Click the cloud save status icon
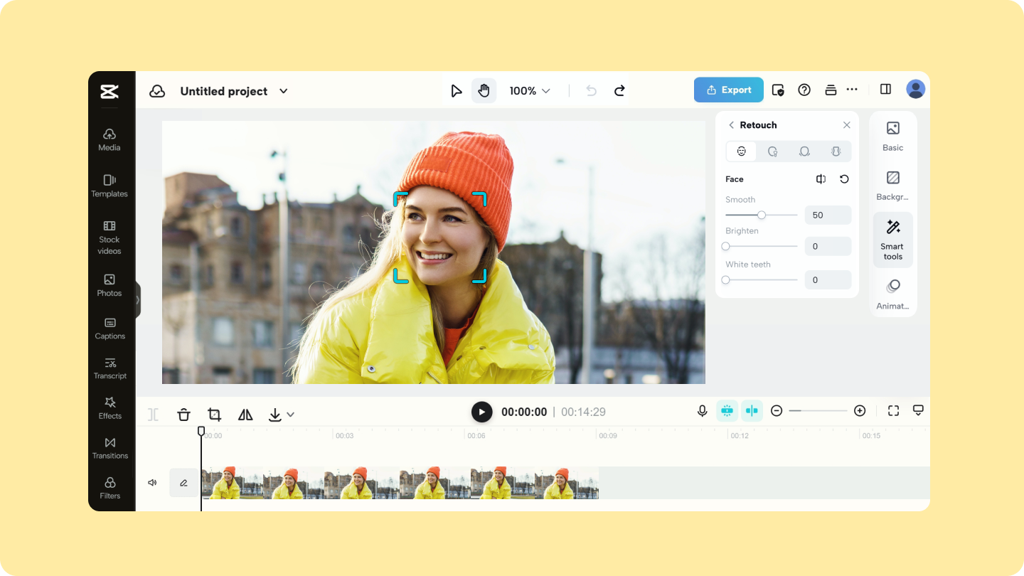The height and width of the screenshot is (576, 1024). [x=157, y=91]
